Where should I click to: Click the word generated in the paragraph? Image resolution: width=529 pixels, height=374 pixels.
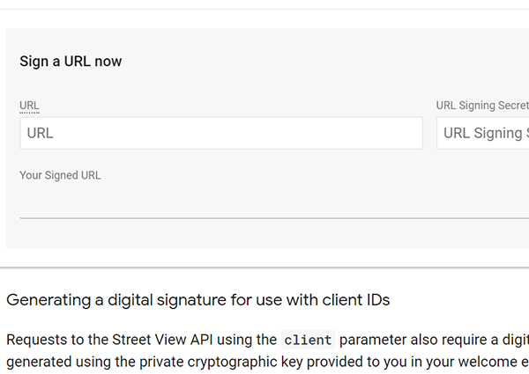point(37,362)
